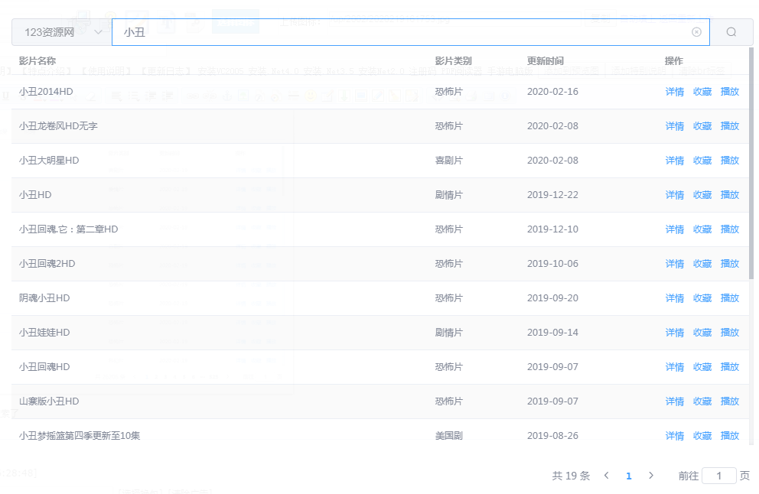Click 播放 for 小丑娃娃HD
This screenshot has height=494, width=759.
(729, 333)
